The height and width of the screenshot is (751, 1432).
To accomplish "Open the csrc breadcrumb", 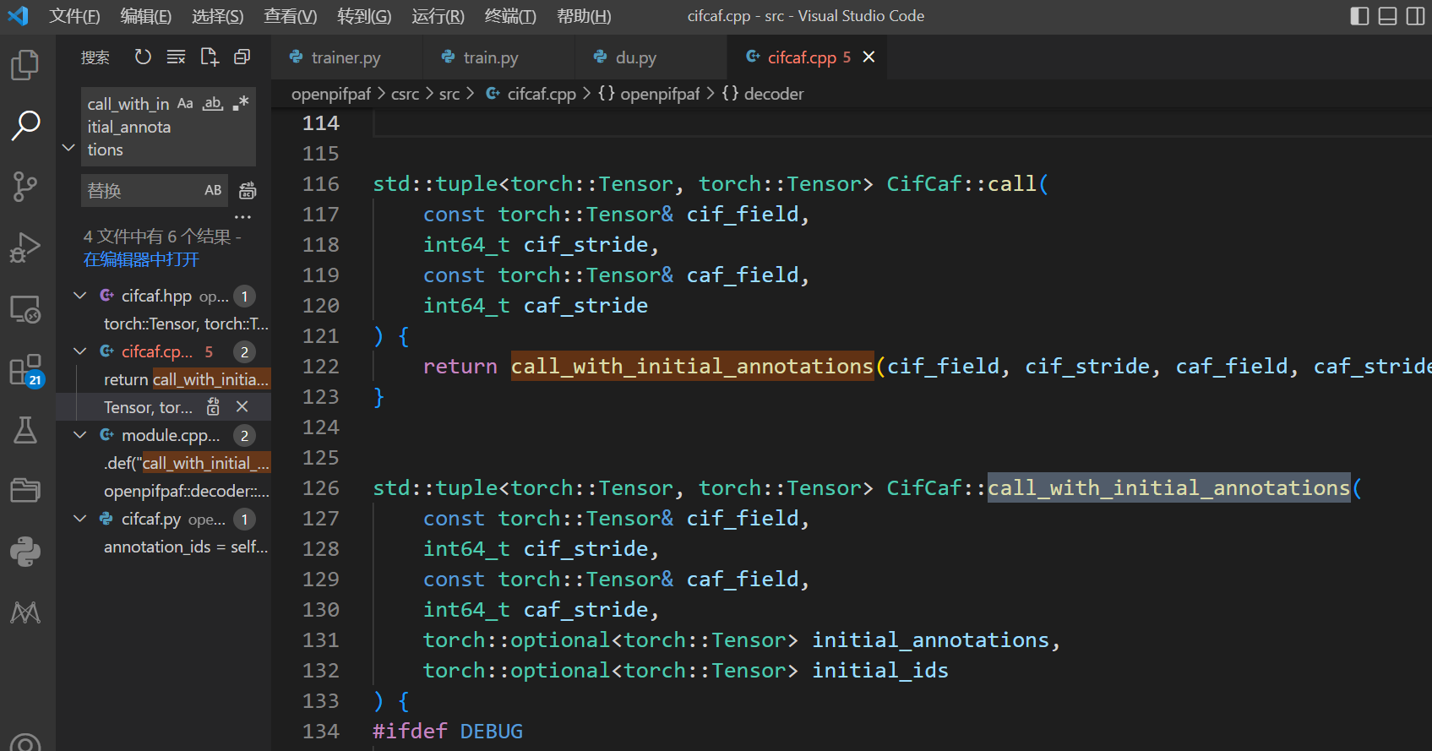I will click(405, 94).
